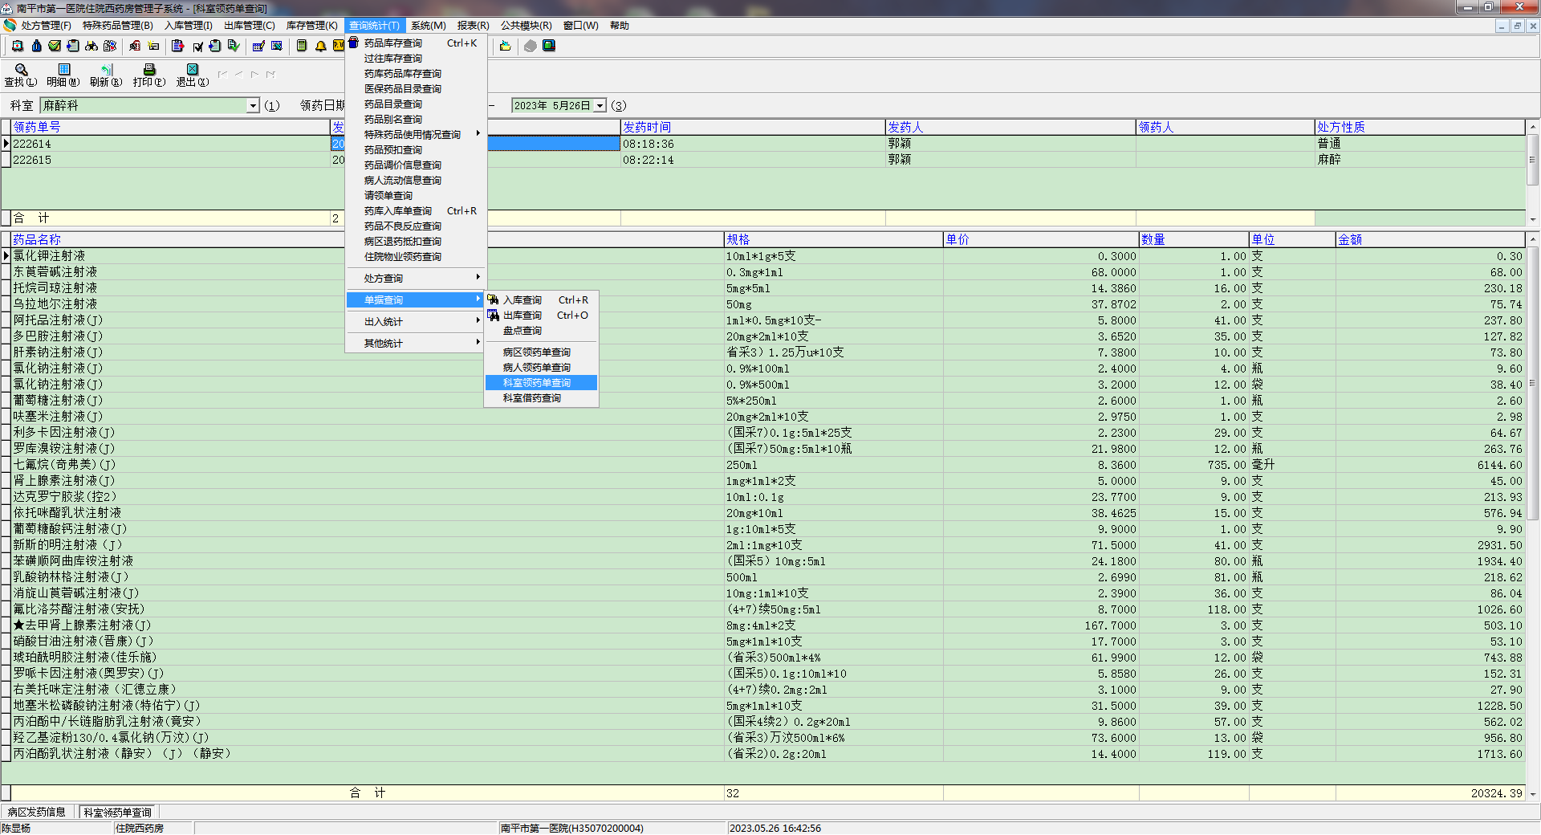
Task: Click the 发药时间 column header
Action: (752, 128)
